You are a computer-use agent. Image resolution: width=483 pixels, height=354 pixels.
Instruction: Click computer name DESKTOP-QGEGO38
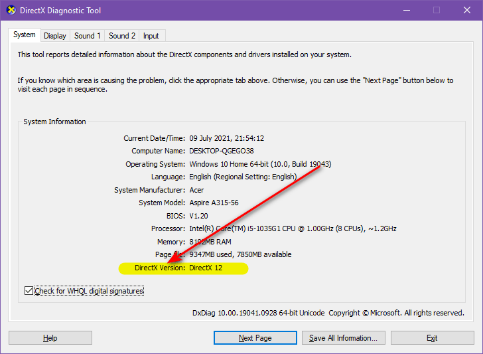[x=222, y=151]
